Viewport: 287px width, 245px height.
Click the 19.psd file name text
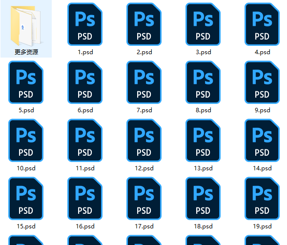pyautogui.click(x=262, y=226)
